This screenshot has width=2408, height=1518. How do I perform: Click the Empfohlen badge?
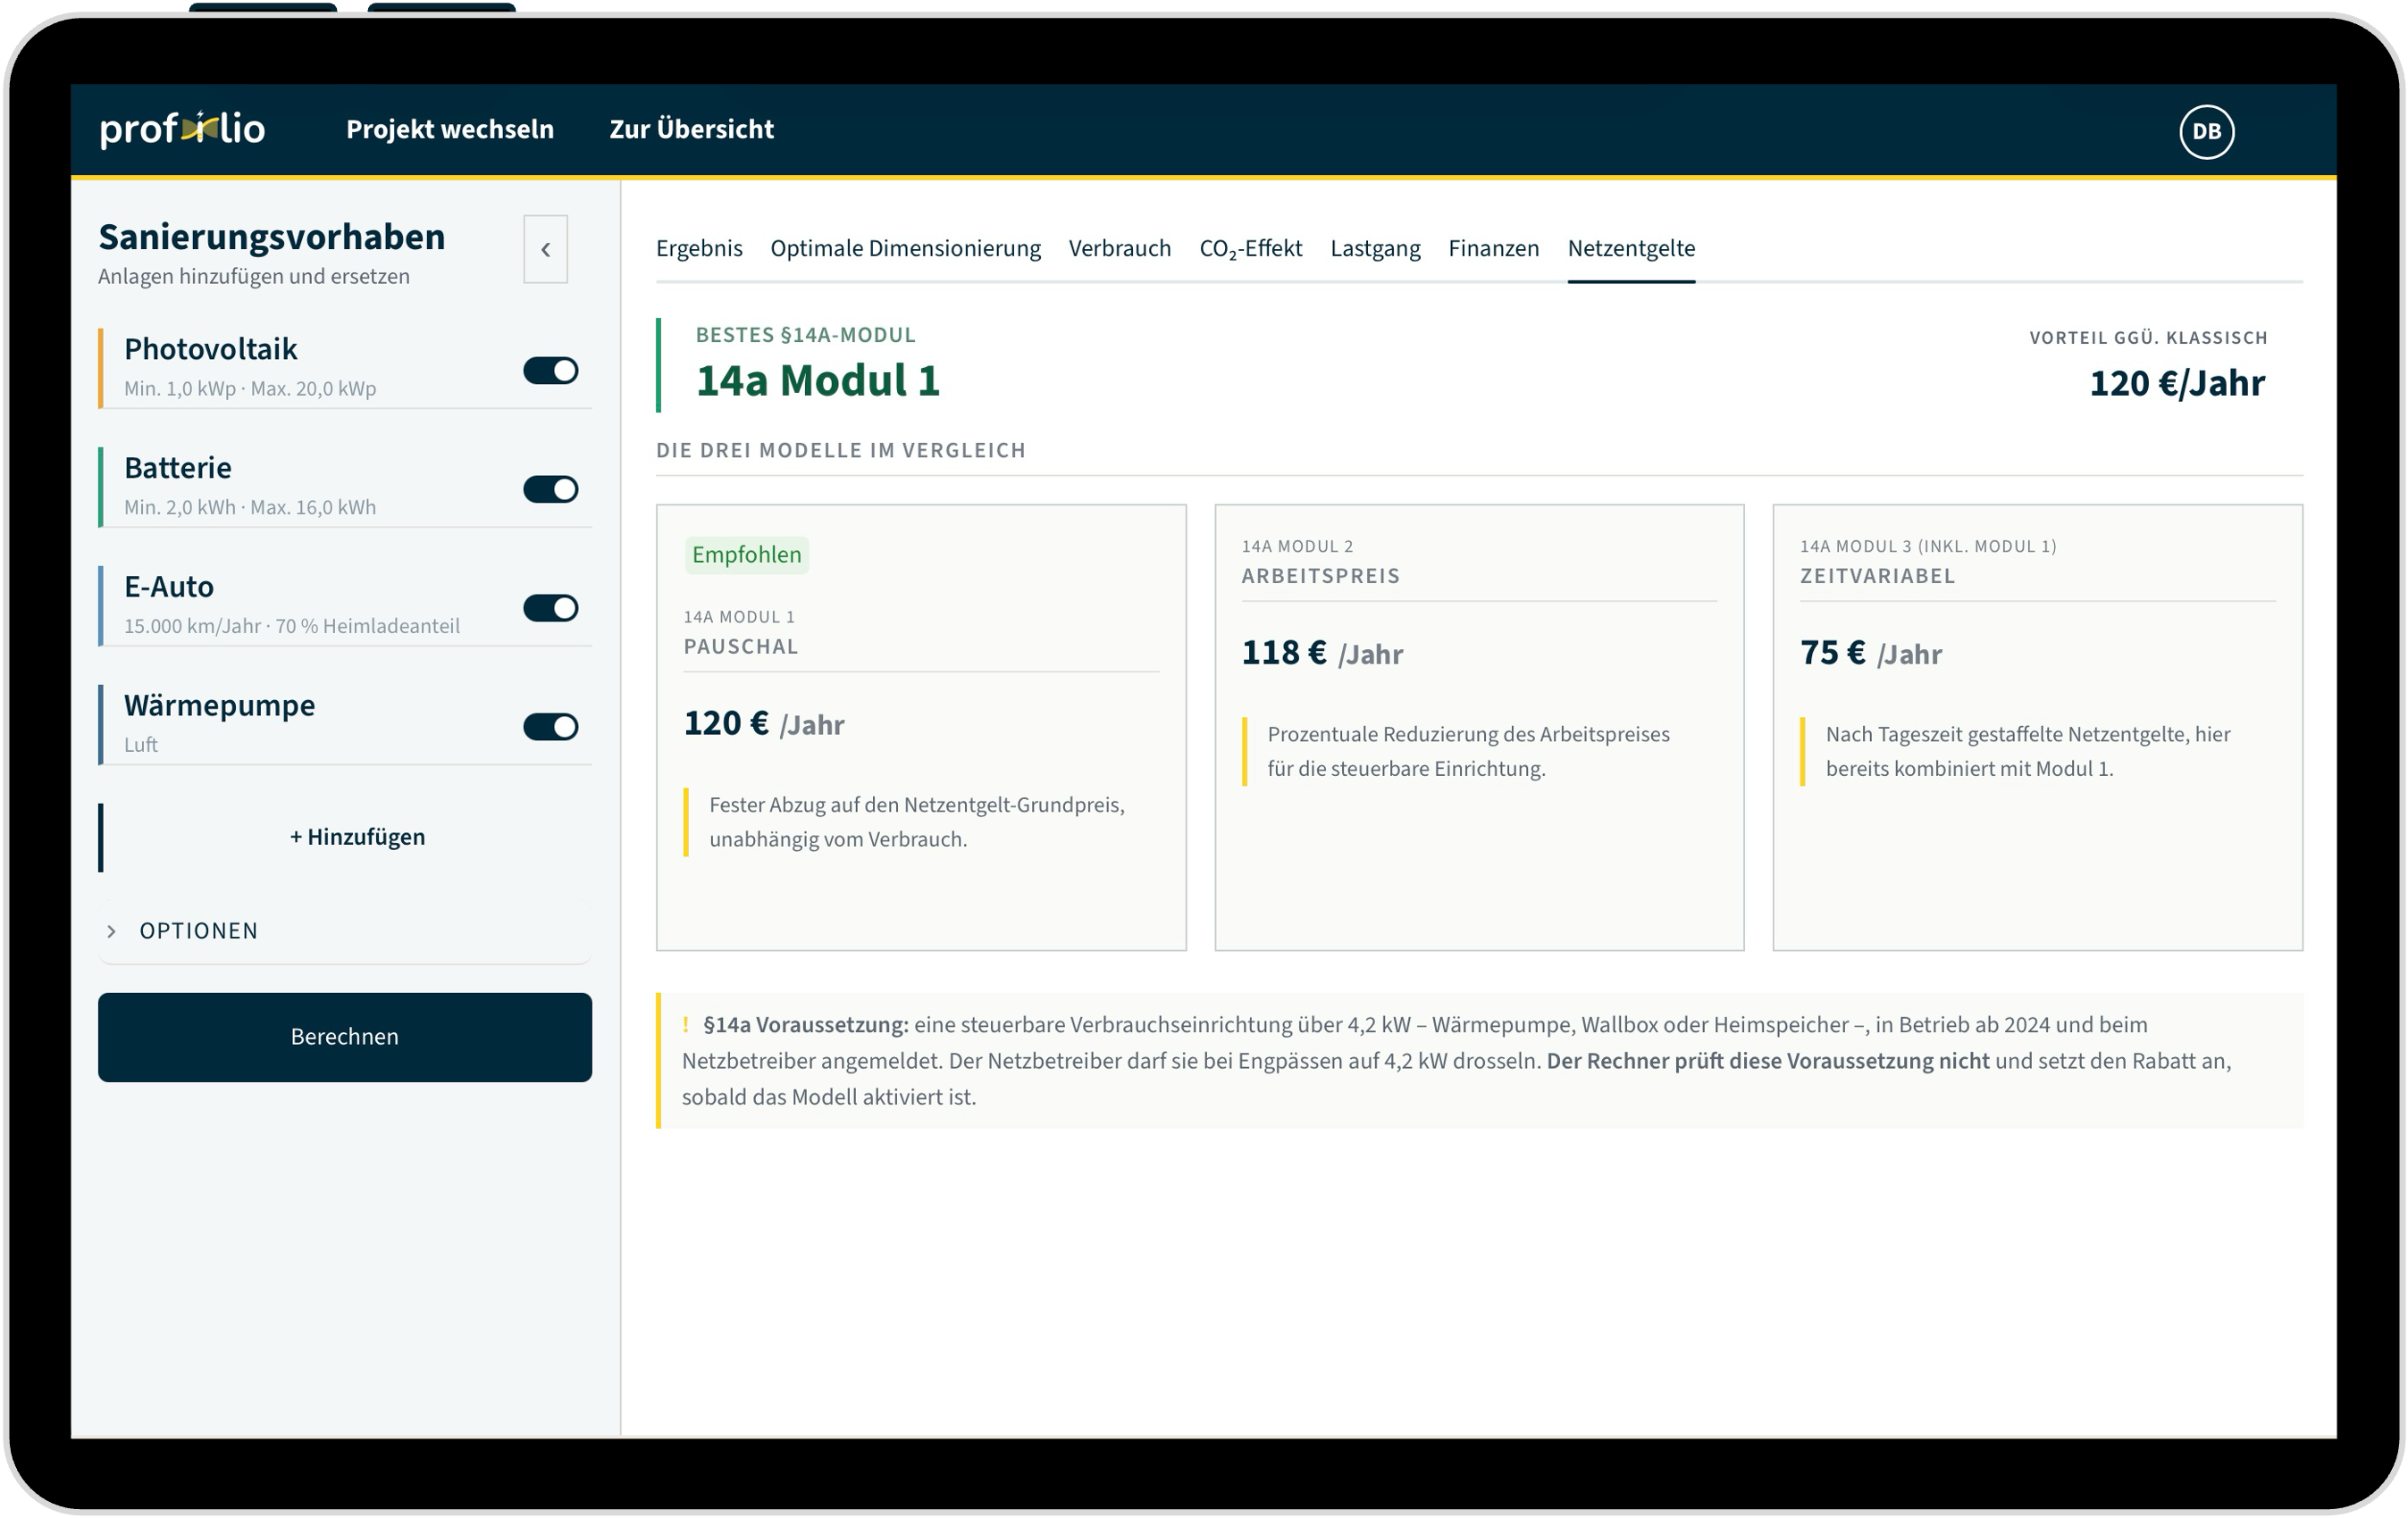(x=746, y=555)
